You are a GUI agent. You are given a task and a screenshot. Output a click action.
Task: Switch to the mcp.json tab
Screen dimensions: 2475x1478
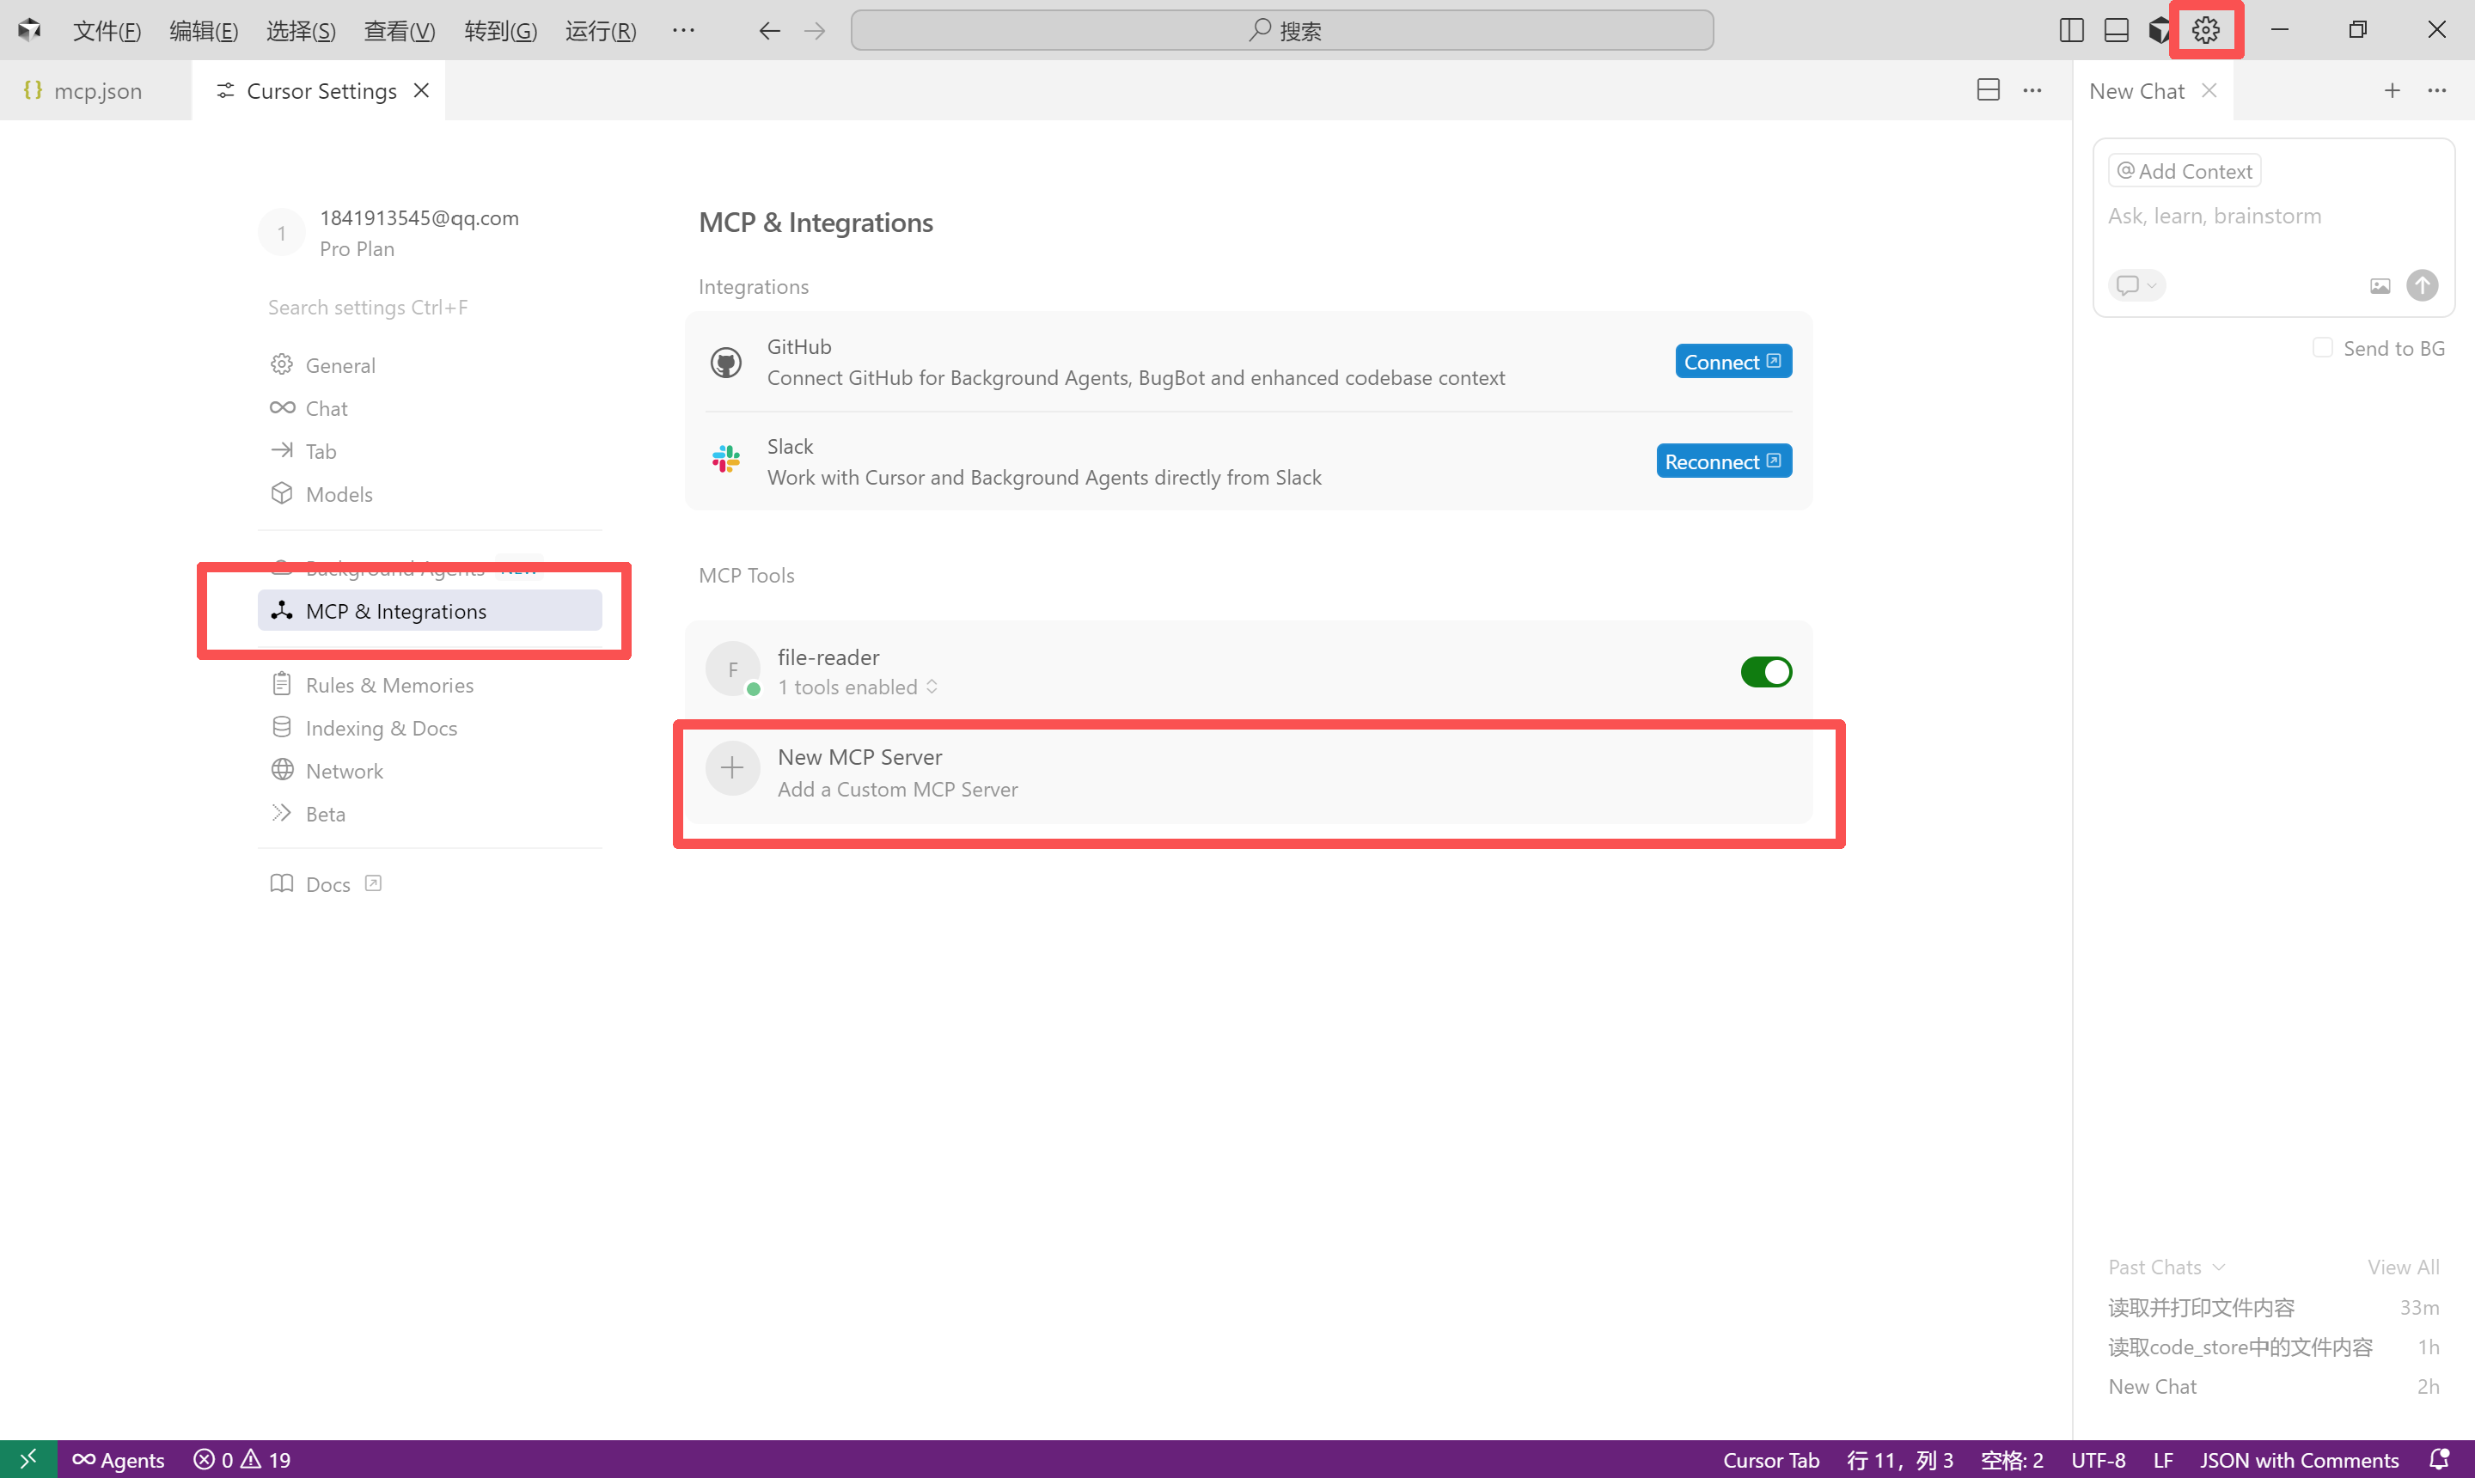click(x=95, y=89)
